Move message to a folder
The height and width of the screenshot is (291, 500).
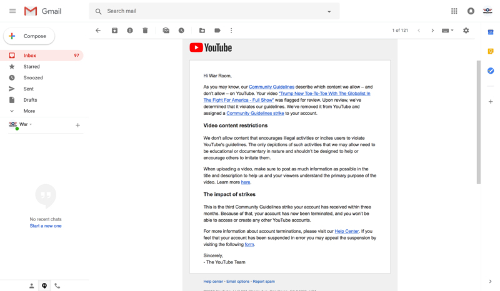pos(202,31)
